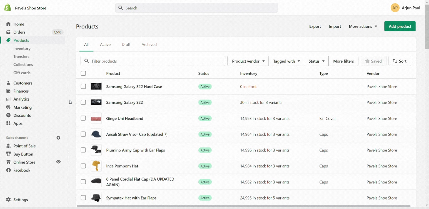Screen dimensions: 429x209
Task: Check the Samsung Galaxy S22 Hard Case row
Action: pos(83,86)
